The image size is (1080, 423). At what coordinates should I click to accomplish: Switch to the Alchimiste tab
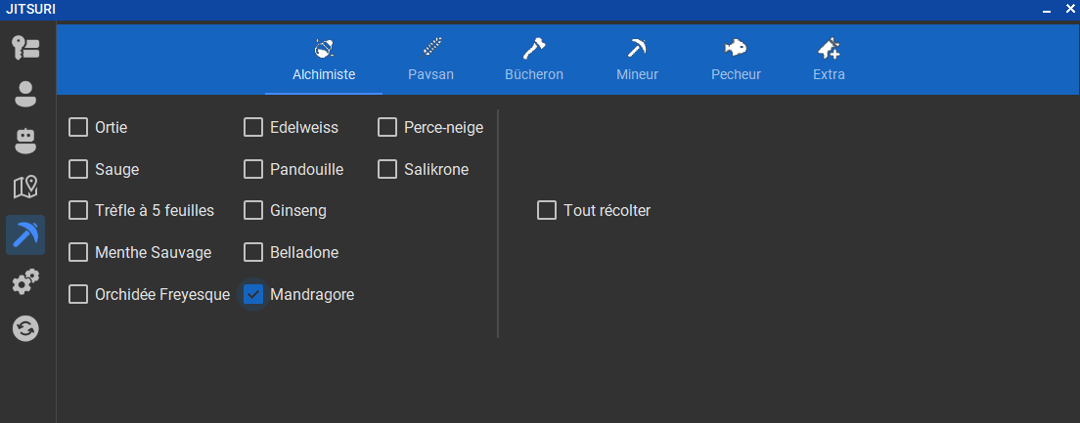pos(324,60)
